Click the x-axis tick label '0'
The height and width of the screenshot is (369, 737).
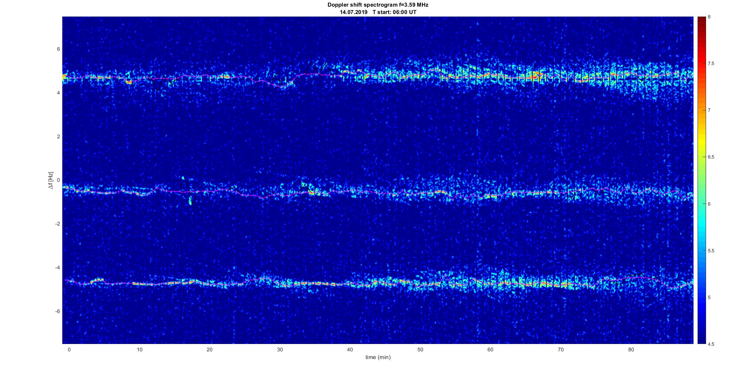(69, 350)
